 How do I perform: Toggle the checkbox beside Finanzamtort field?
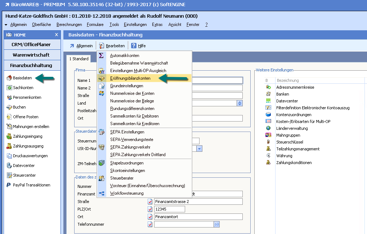coord(150,217)
